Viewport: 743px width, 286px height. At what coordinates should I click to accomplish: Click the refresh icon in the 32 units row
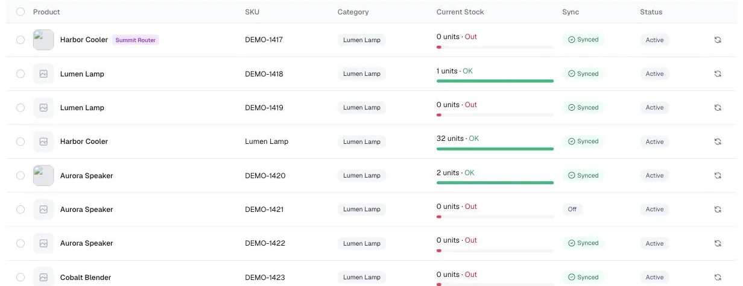[x=718, y=141]
